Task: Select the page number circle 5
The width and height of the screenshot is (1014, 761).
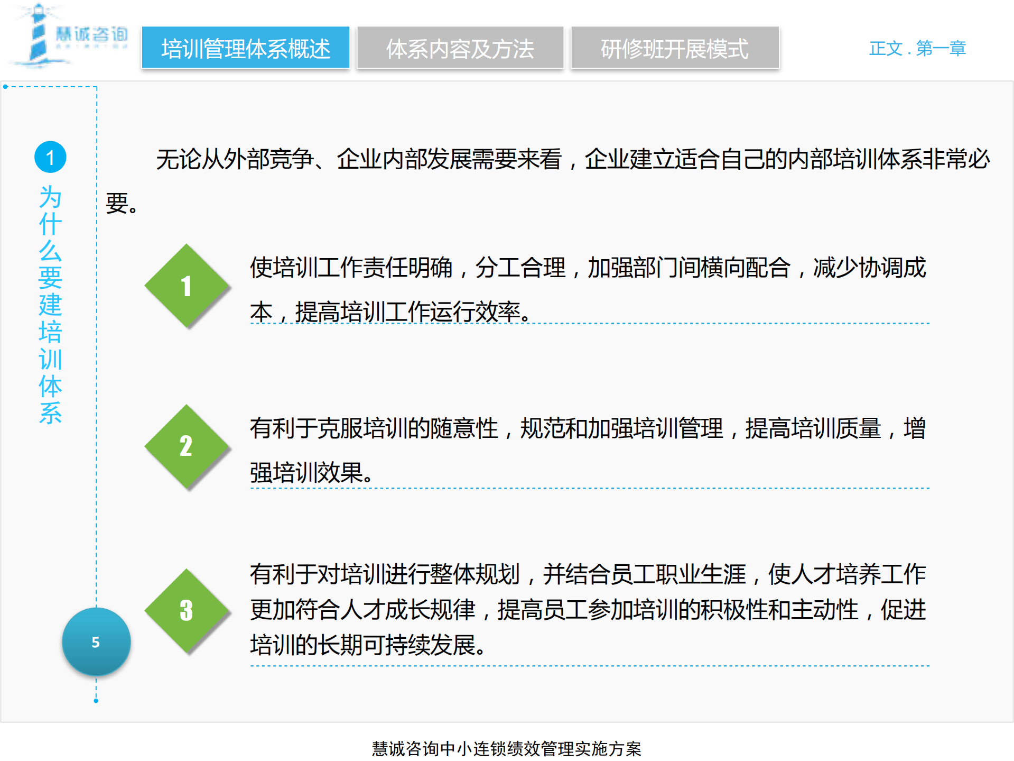Action: pyautogui.click(x=96, y=641)
